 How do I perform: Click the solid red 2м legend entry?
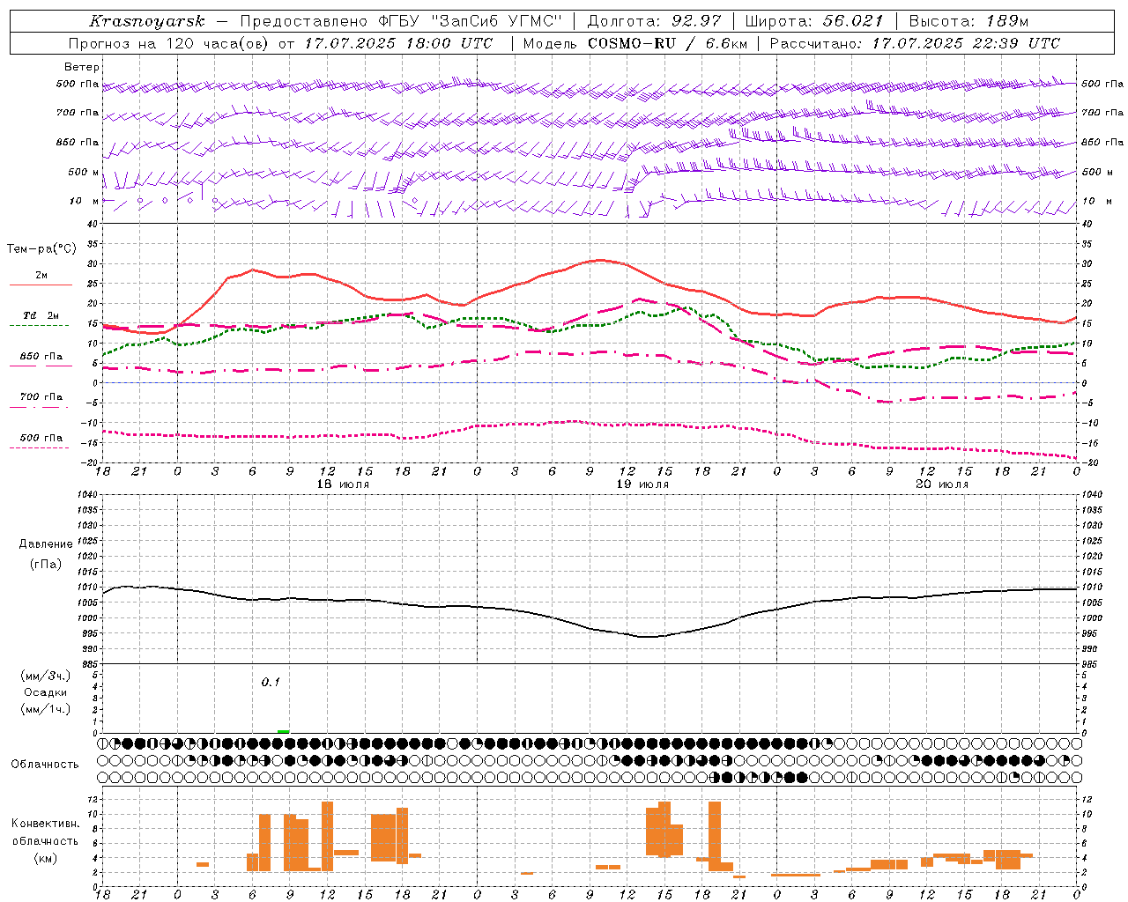(x=41, y=279)
